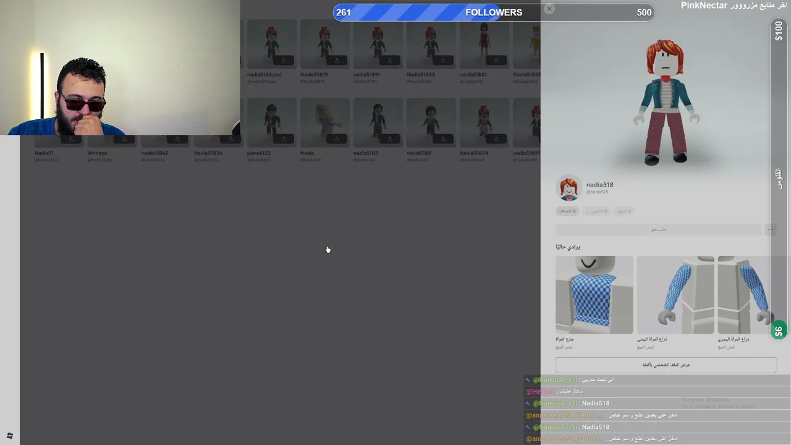This screenshot has height=445, width=791.
Task: Add friend icon on nadia5183yosi card
Action: pyautogui.click(x=284, y=61)
